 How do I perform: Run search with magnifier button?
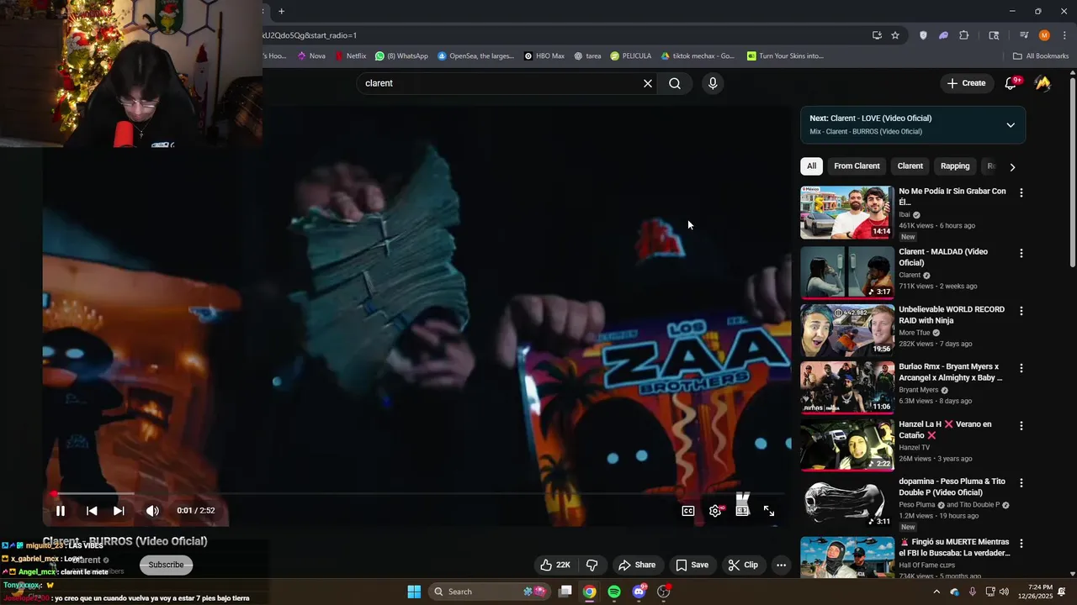pyautogui.click(x=675, y=83)
